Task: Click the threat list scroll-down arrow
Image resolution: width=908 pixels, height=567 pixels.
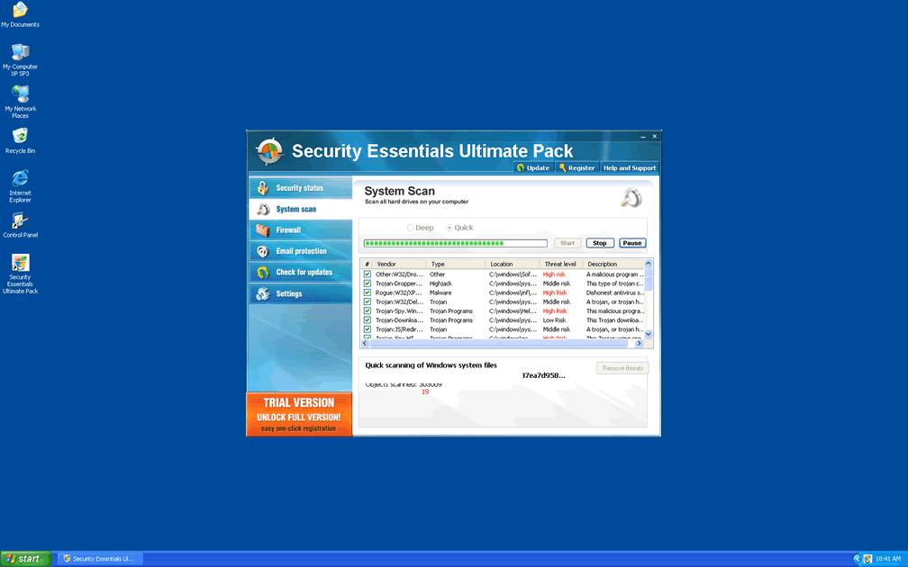Action: [x=648, y=334]
